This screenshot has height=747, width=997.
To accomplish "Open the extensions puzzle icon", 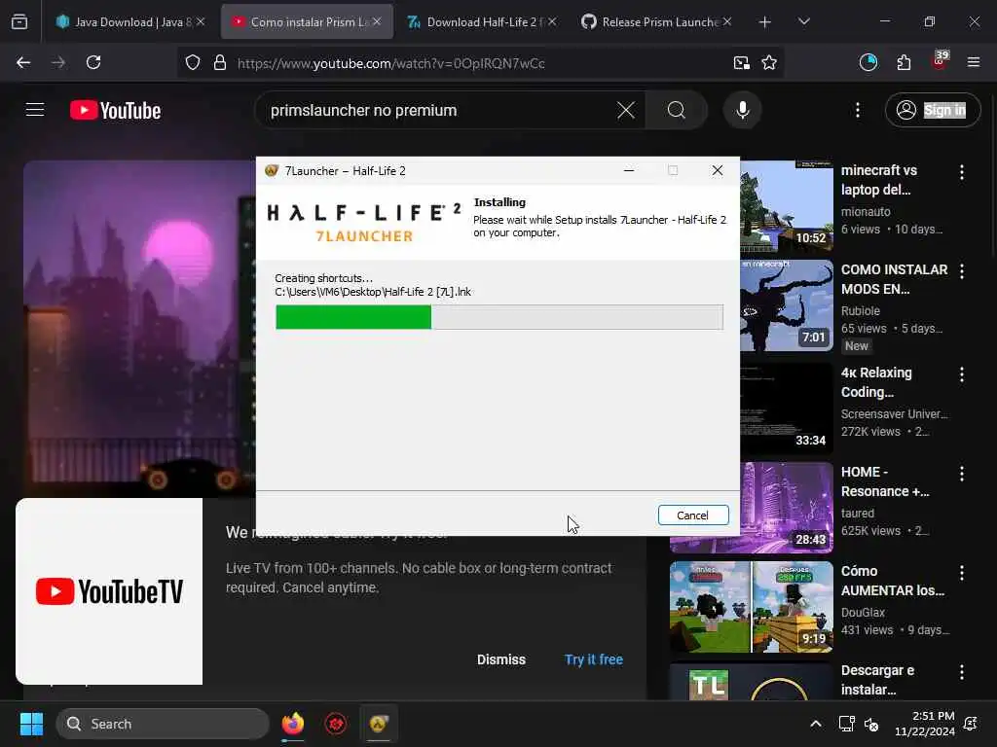I will tap(904, 62).
